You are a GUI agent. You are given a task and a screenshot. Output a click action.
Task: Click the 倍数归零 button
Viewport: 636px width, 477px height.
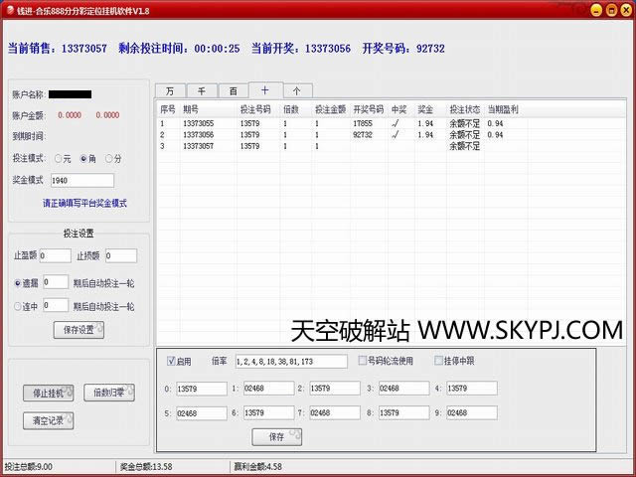tap(108, 393)
